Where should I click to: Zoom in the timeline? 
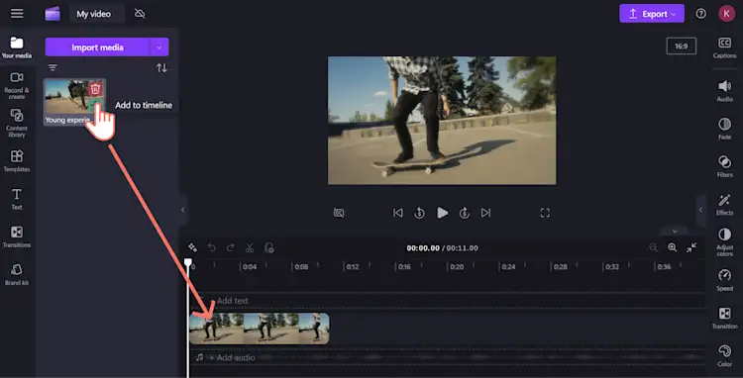[672, 247]
